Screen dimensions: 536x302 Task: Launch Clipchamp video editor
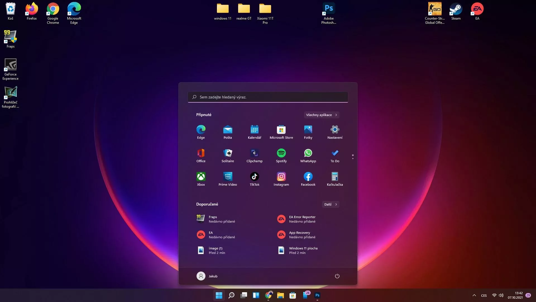(254, 155)
